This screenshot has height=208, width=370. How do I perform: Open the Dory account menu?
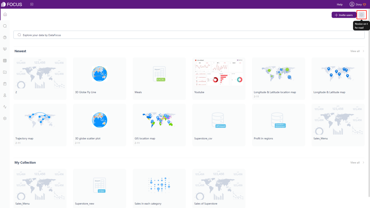(x=357, y=4)
